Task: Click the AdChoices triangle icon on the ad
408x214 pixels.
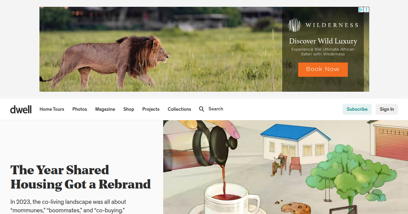Action: tap(361, 10)
